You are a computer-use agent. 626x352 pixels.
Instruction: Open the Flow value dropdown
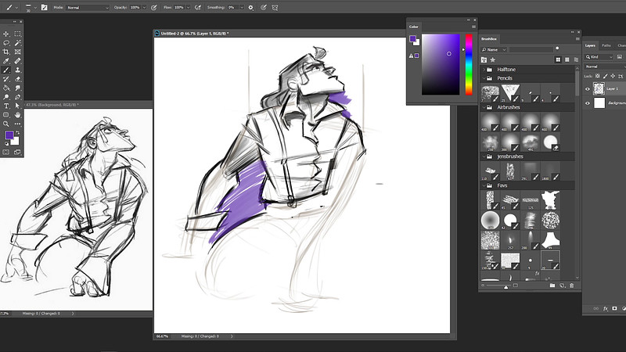(188, 8)
